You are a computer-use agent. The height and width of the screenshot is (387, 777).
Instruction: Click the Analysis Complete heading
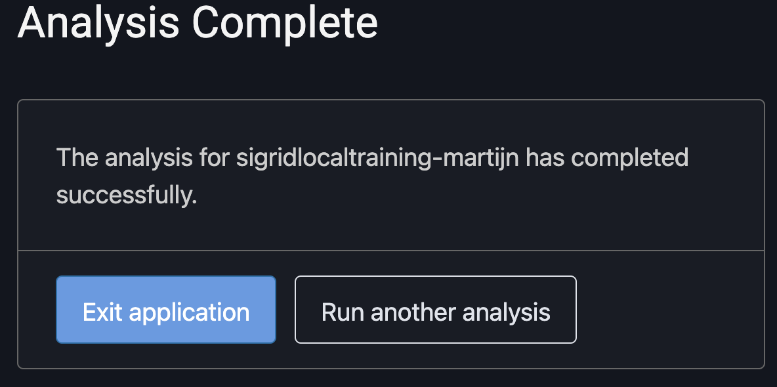click(198, 23)
